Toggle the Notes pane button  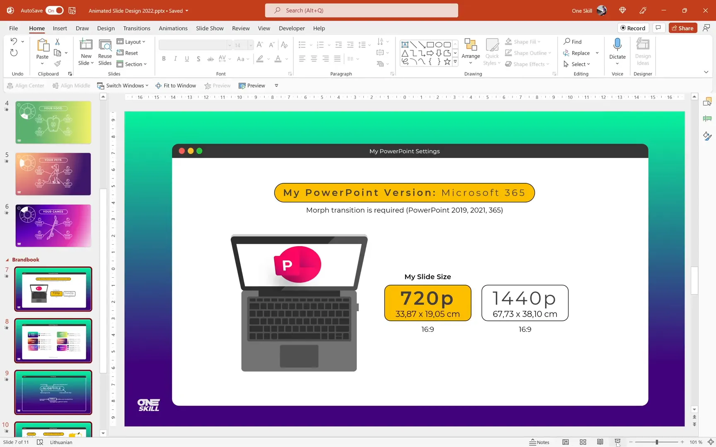(x=539, y=442)
